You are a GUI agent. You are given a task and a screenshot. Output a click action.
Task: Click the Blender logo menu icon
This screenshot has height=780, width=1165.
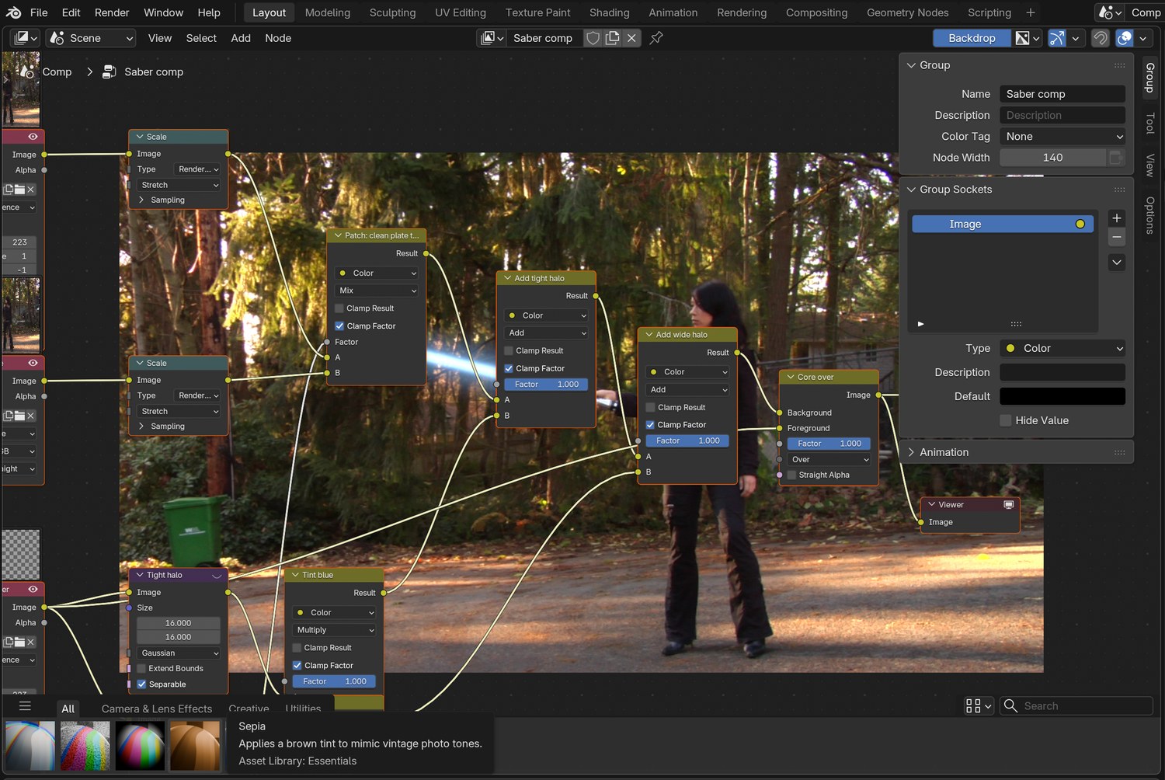pyautogui.click(x=13, y=12)
